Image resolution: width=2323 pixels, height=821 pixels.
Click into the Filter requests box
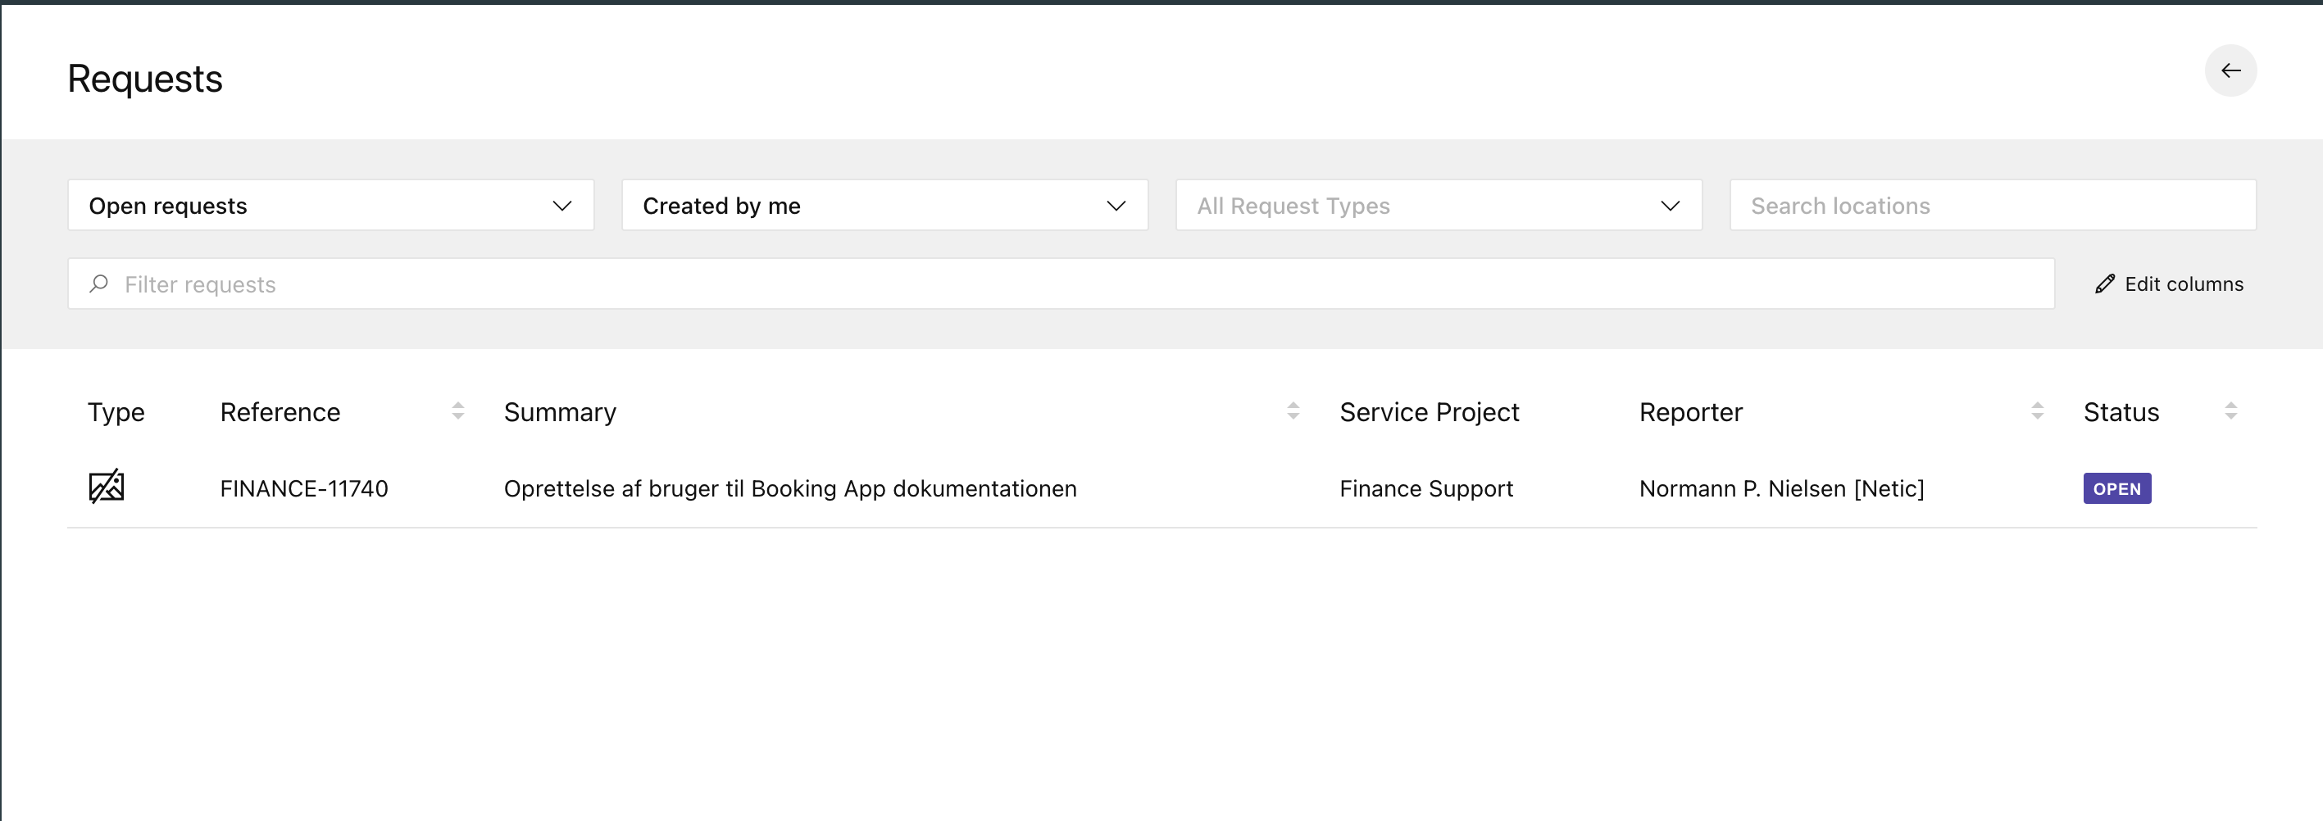click(1061, 283)
